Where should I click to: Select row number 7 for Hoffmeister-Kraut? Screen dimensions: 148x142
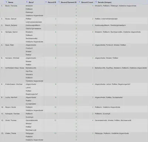point(2,68)
